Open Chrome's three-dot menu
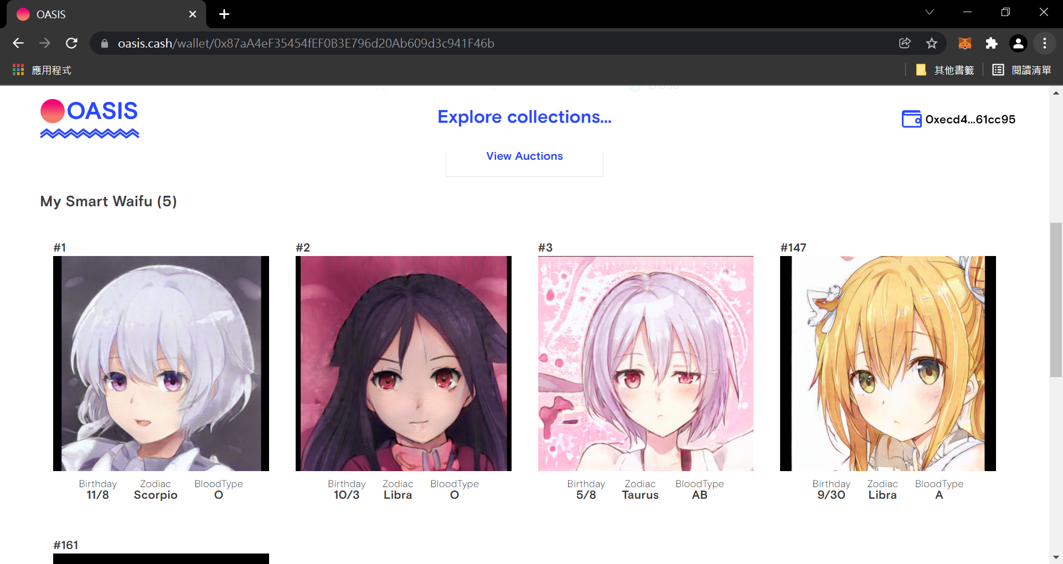 (1045, 43)
